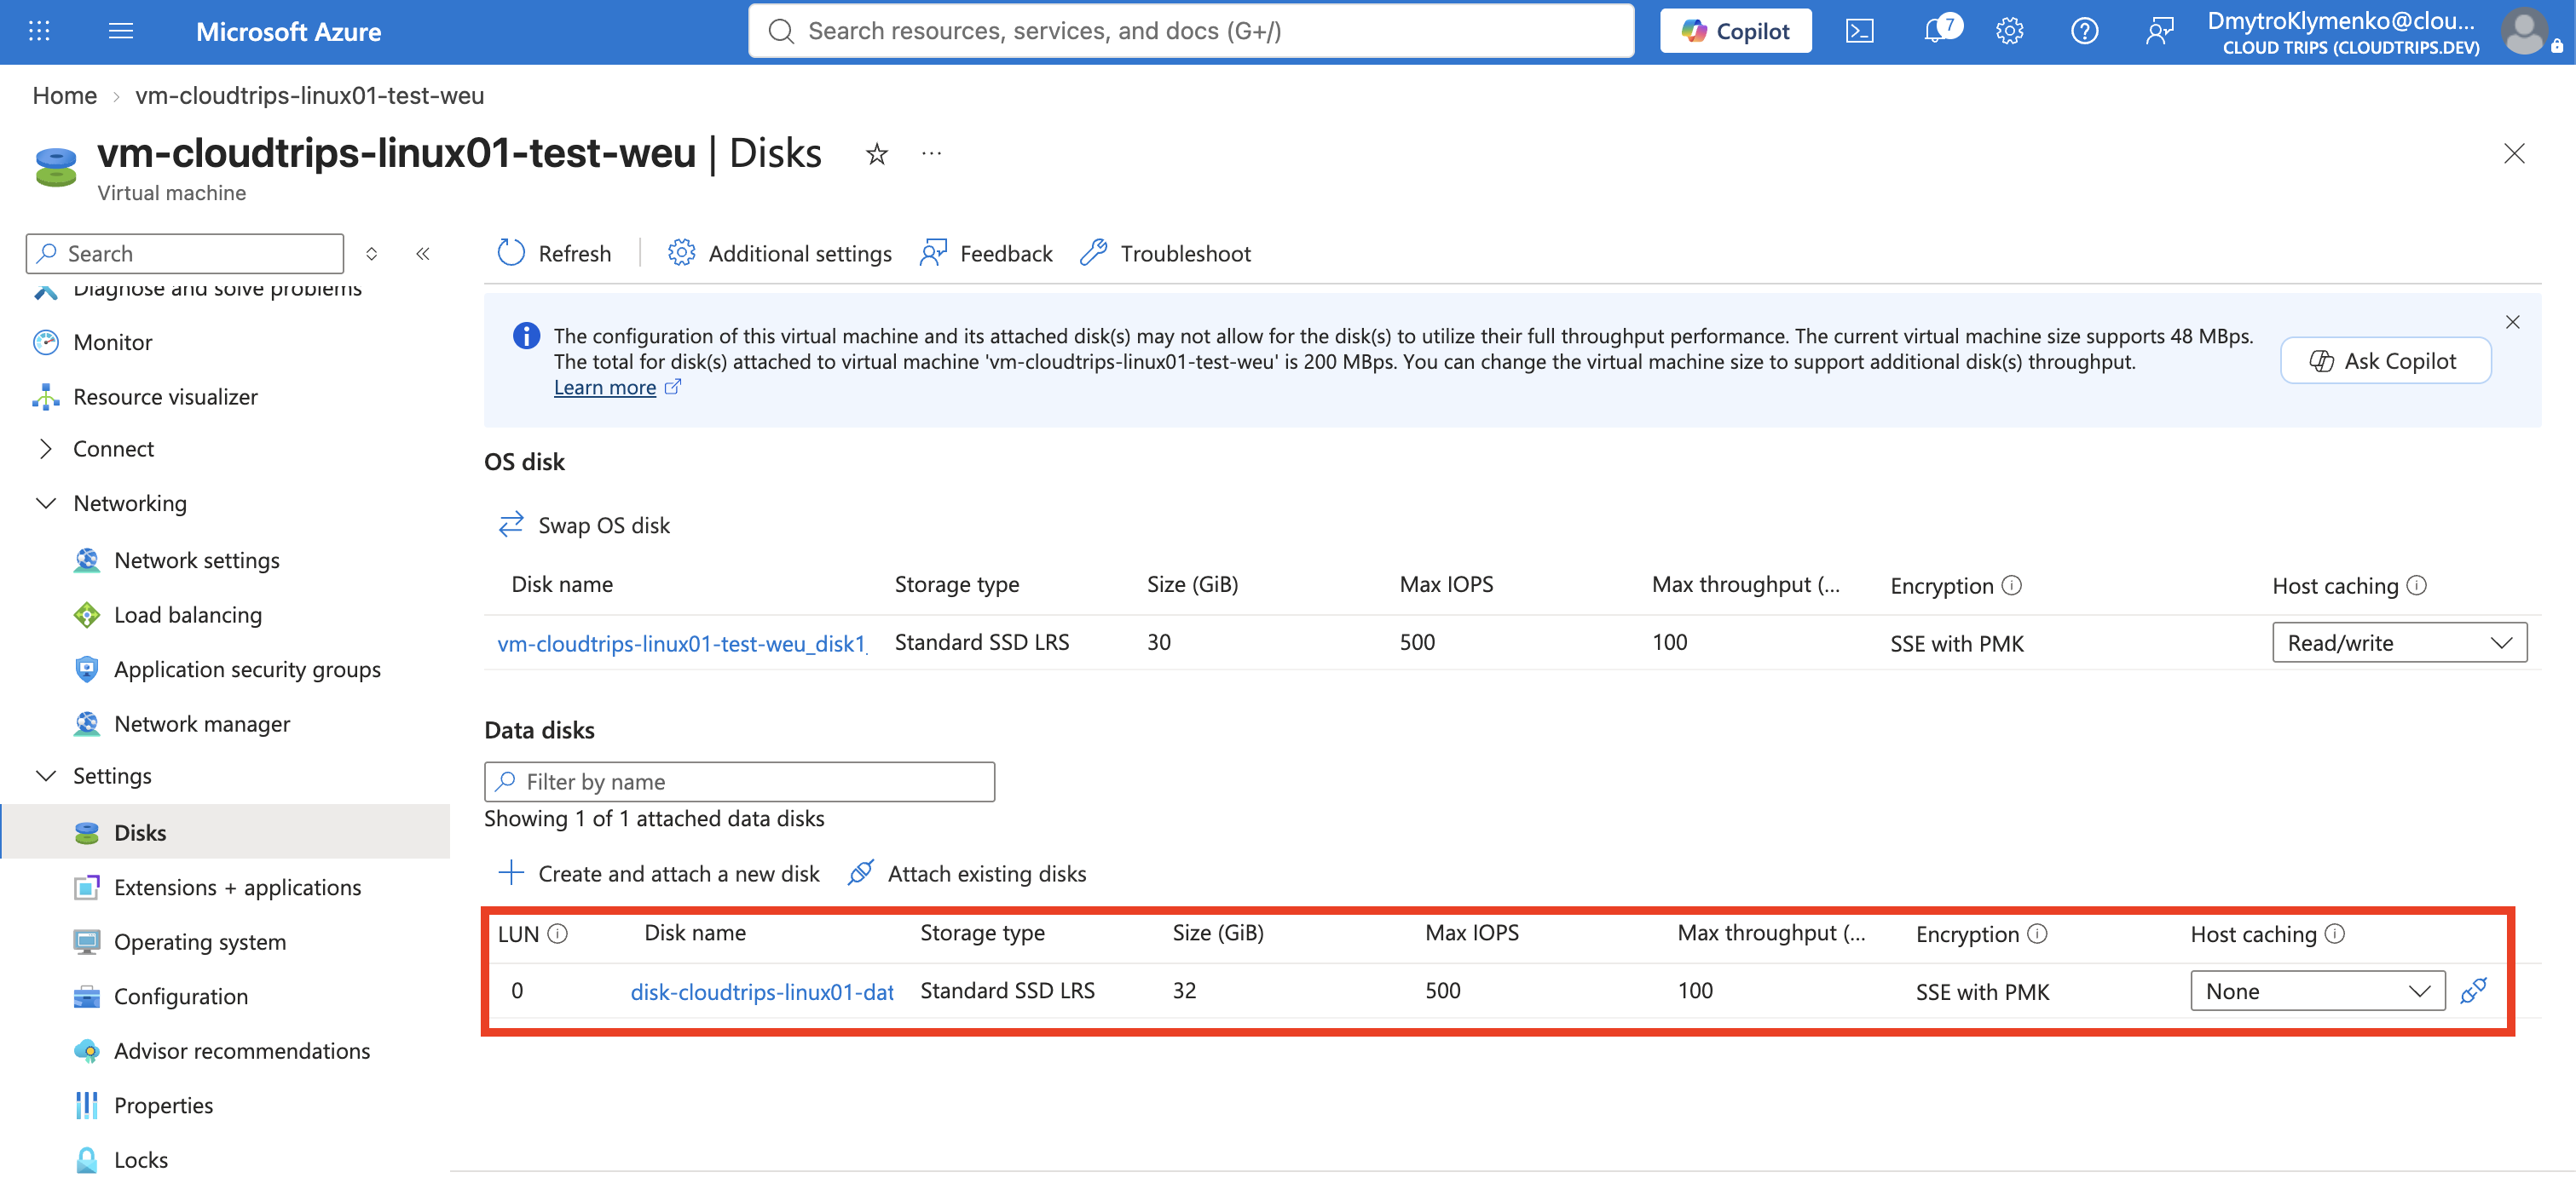Click the Refresh toolbar button
Screen dimensions: 2576x1201
click(554, 254)
